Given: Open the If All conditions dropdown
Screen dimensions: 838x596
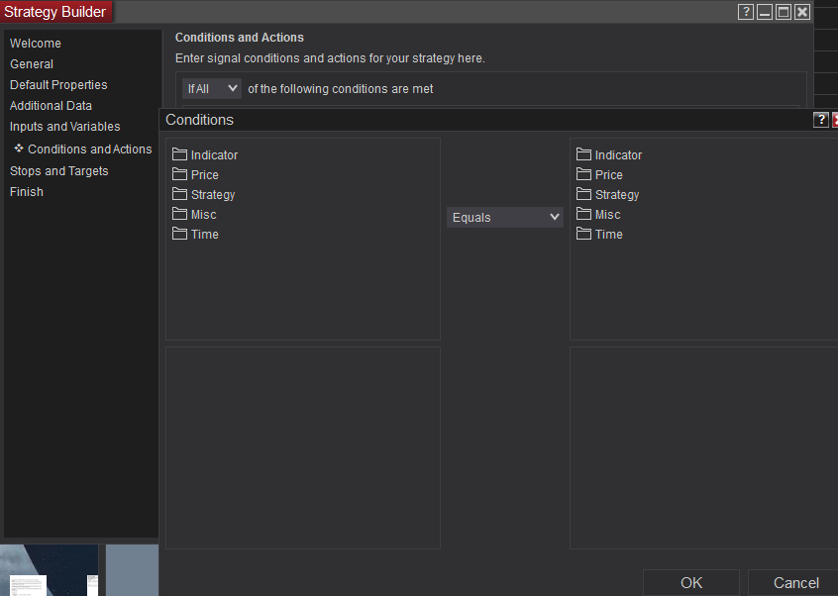Looking at the screenshot, I should tap(212, 89).
